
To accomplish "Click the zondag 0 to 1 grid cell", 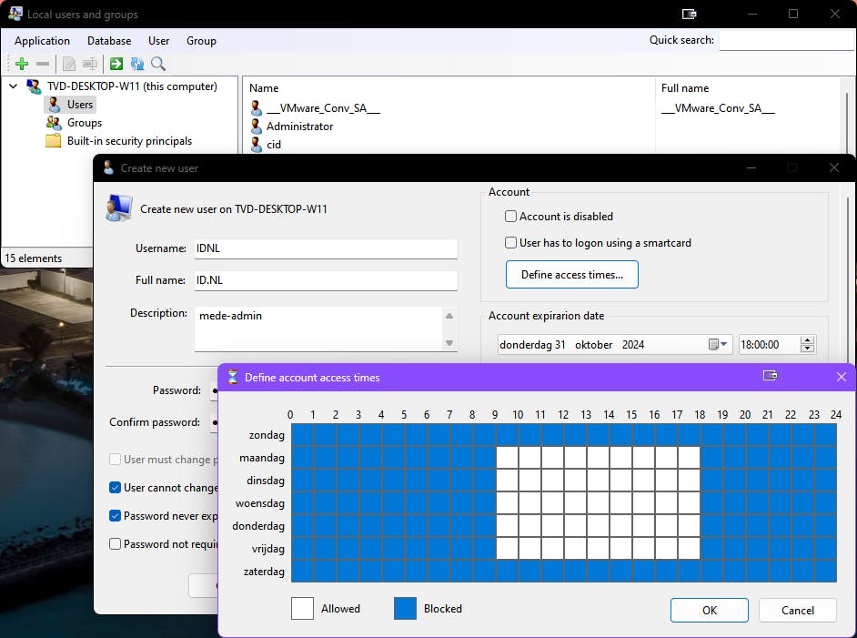I will pyautogui.click(x=303, y=435).
